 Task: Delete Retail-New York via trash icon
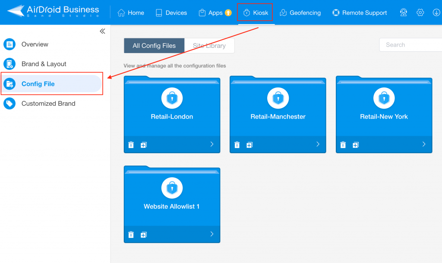coord(343,145)
